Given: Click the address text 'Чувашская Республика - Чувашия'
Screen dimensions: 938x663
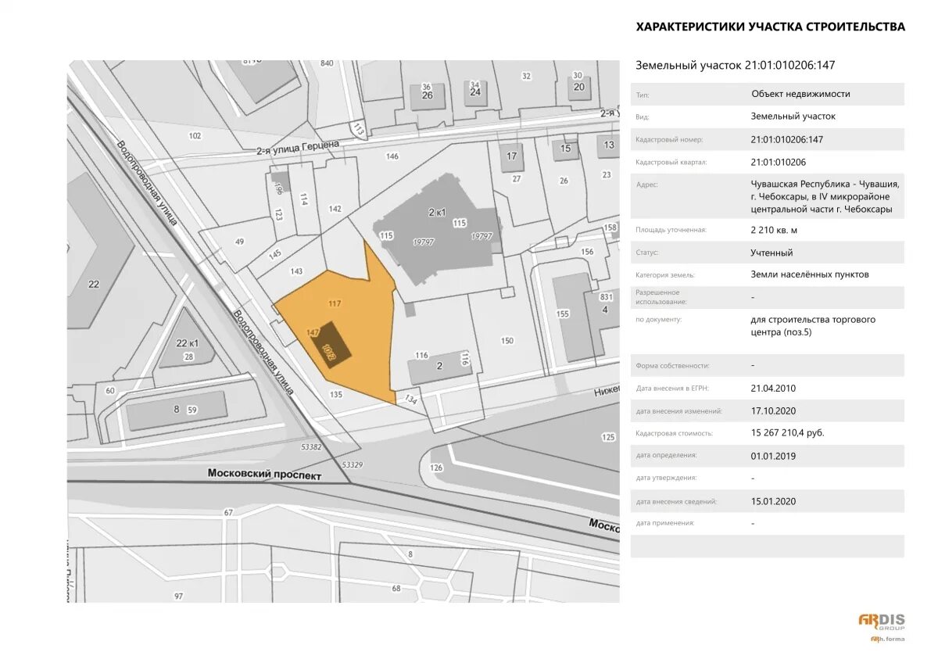Looking at the screenshot, I should pos(825,185).
